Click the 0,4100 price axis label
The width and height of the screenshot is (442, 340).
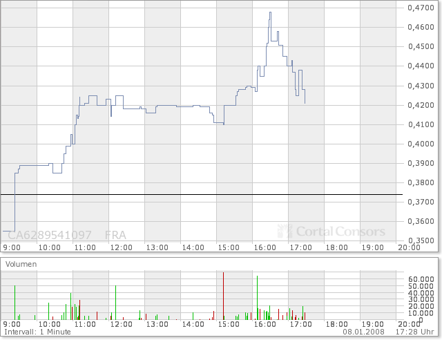[421, 124]
